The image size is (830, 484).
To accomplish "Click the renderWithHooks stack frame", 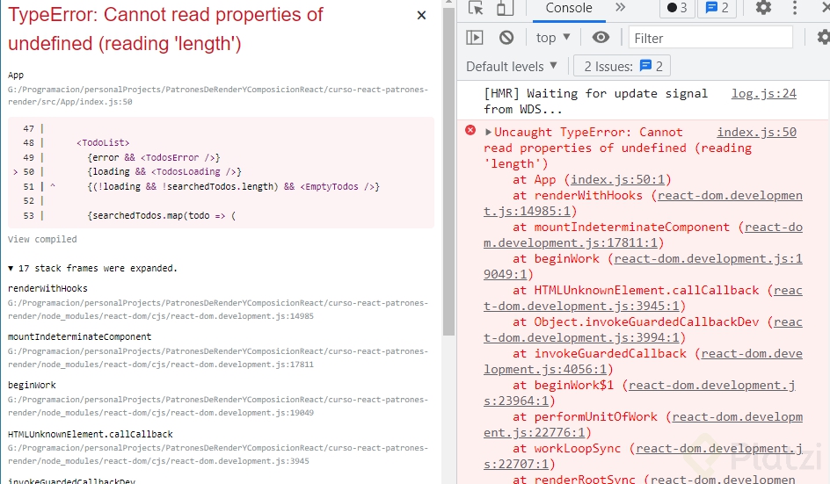I will (x=47, y=289).
